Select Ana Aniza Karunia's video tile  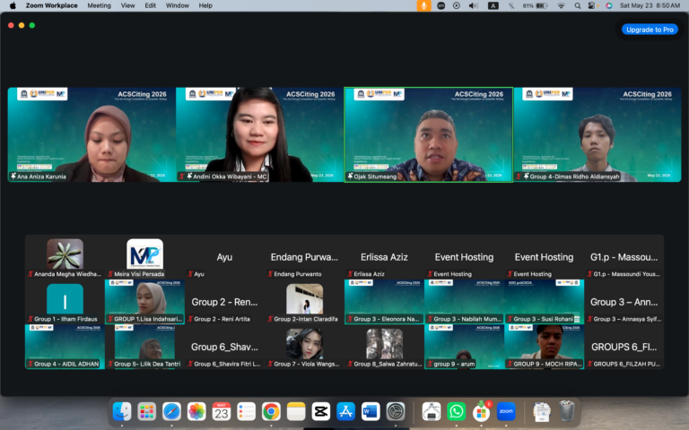(92, 134)
